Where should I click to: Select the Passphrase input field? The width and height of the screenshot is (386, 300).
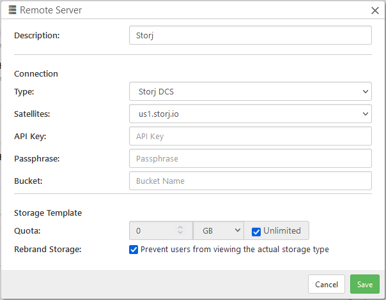(x=251, y=158)
